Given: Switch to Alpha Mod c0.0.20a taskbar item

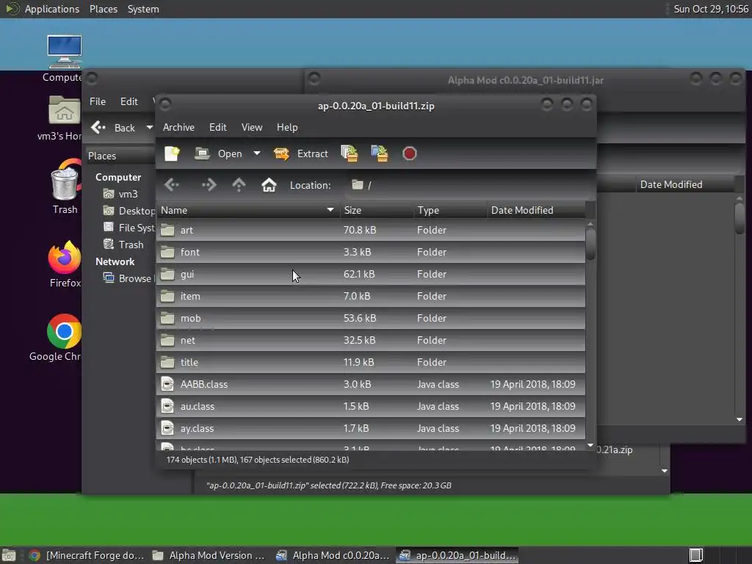Looking at the screenshot, I should pos(333,555).
